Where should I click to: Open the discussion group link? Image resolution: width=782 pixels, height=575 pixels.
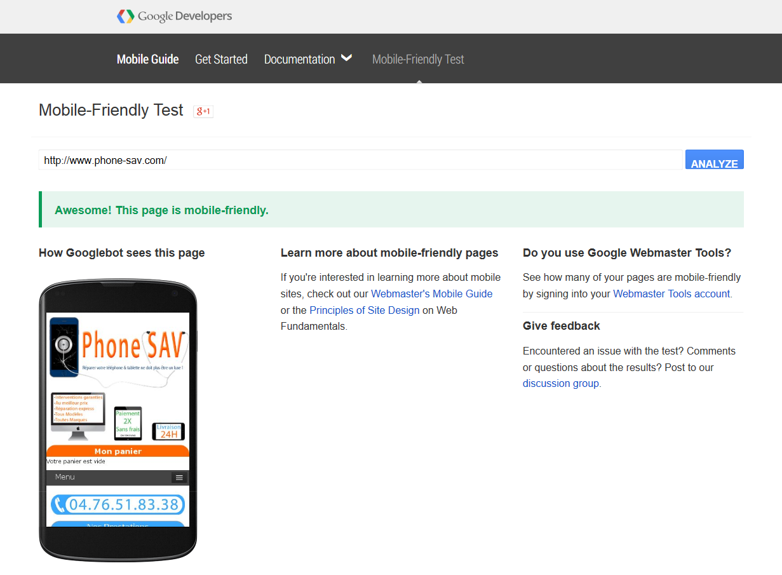pyautogui.click(x=561, y=383)
